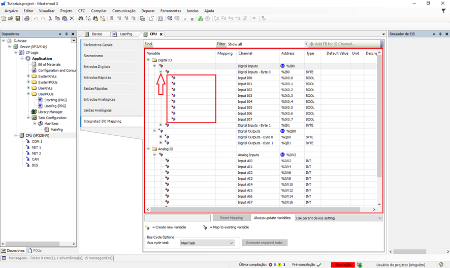Click the Delete X toolbar icon

(72, 19)
